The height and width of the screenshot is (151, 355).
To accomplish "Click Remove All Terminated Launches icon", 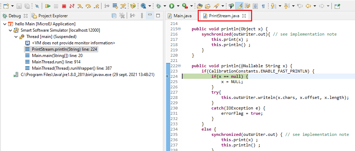I will click(122, 16).
